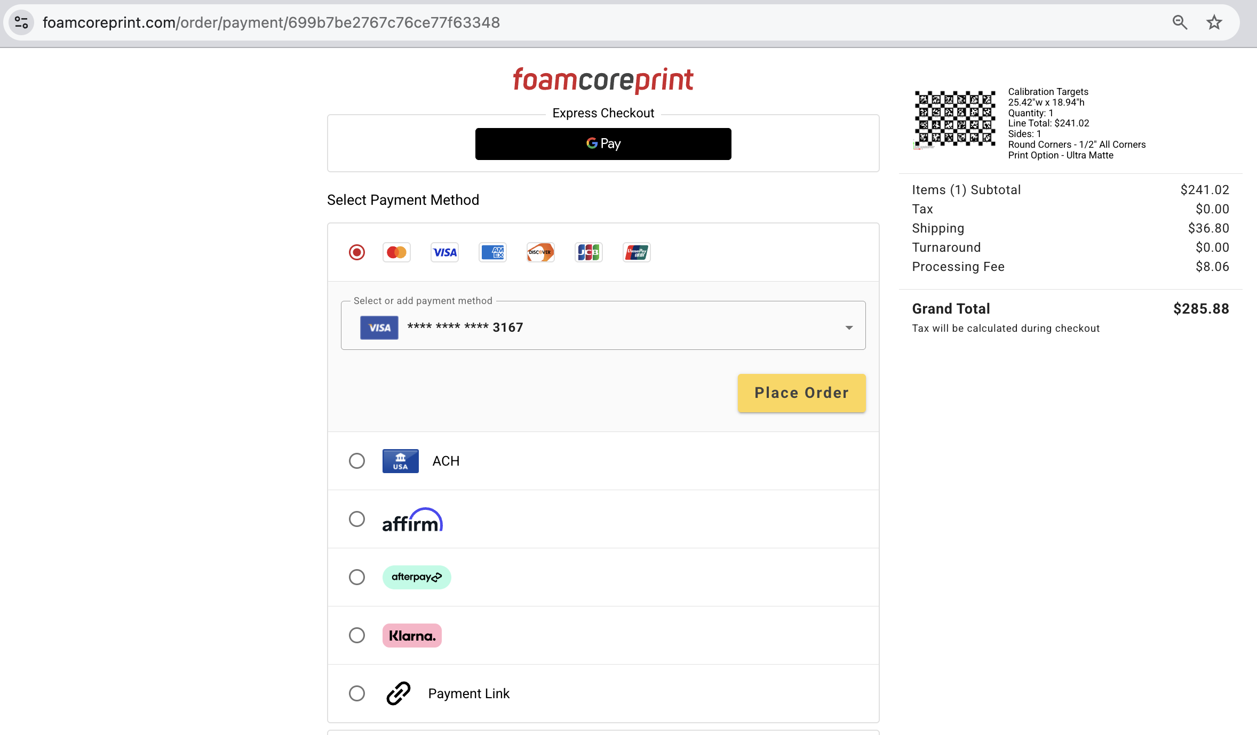Pick the Klarna payment option
This screenshot has width=1257, height=735.
[357, 635]
